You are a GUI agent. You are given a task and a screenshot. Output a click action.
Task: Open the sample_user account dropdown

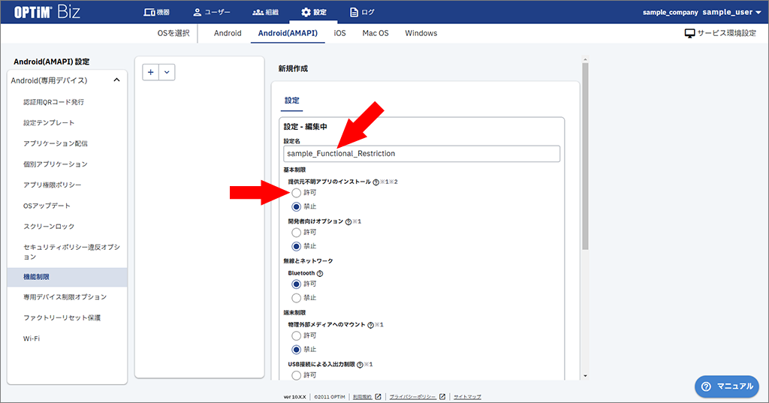tap(731, 12)
